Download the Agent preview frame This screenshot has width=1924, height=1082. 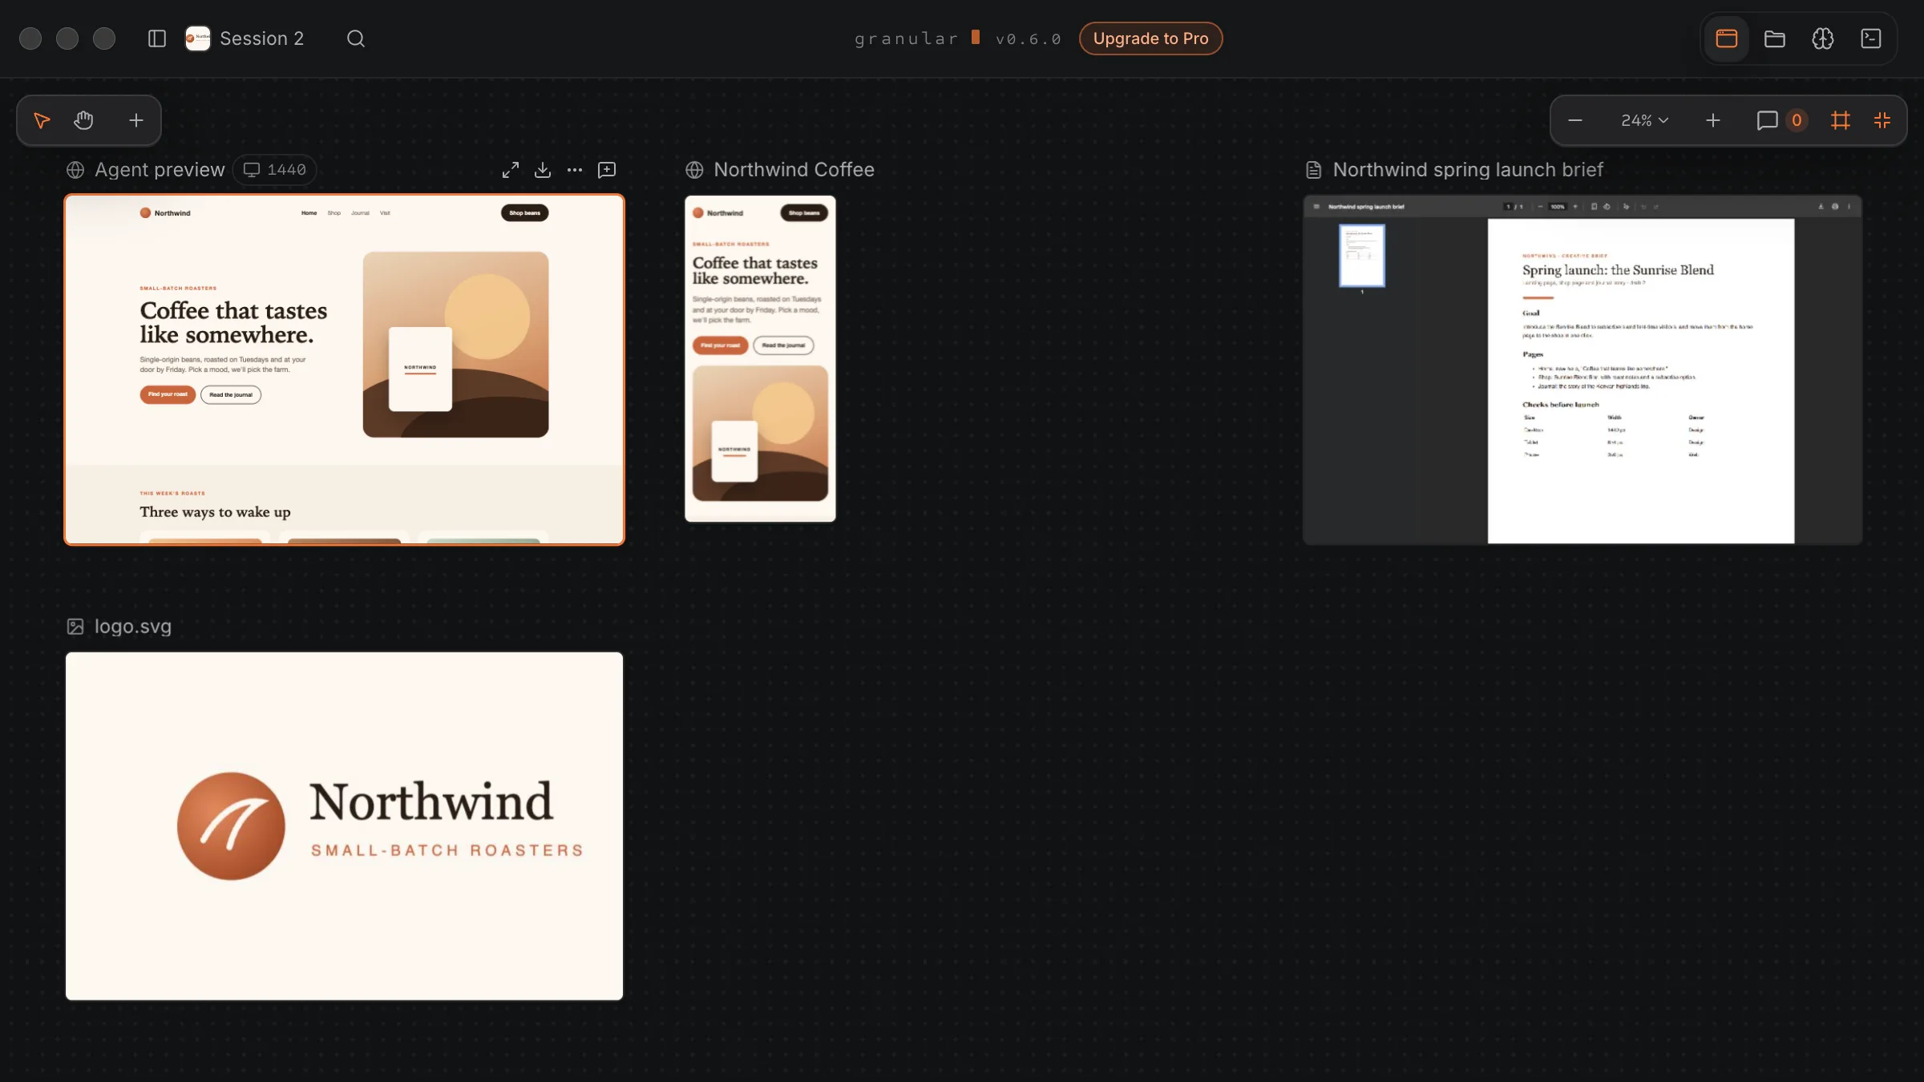pyautogui.click(x=543, y=170)
